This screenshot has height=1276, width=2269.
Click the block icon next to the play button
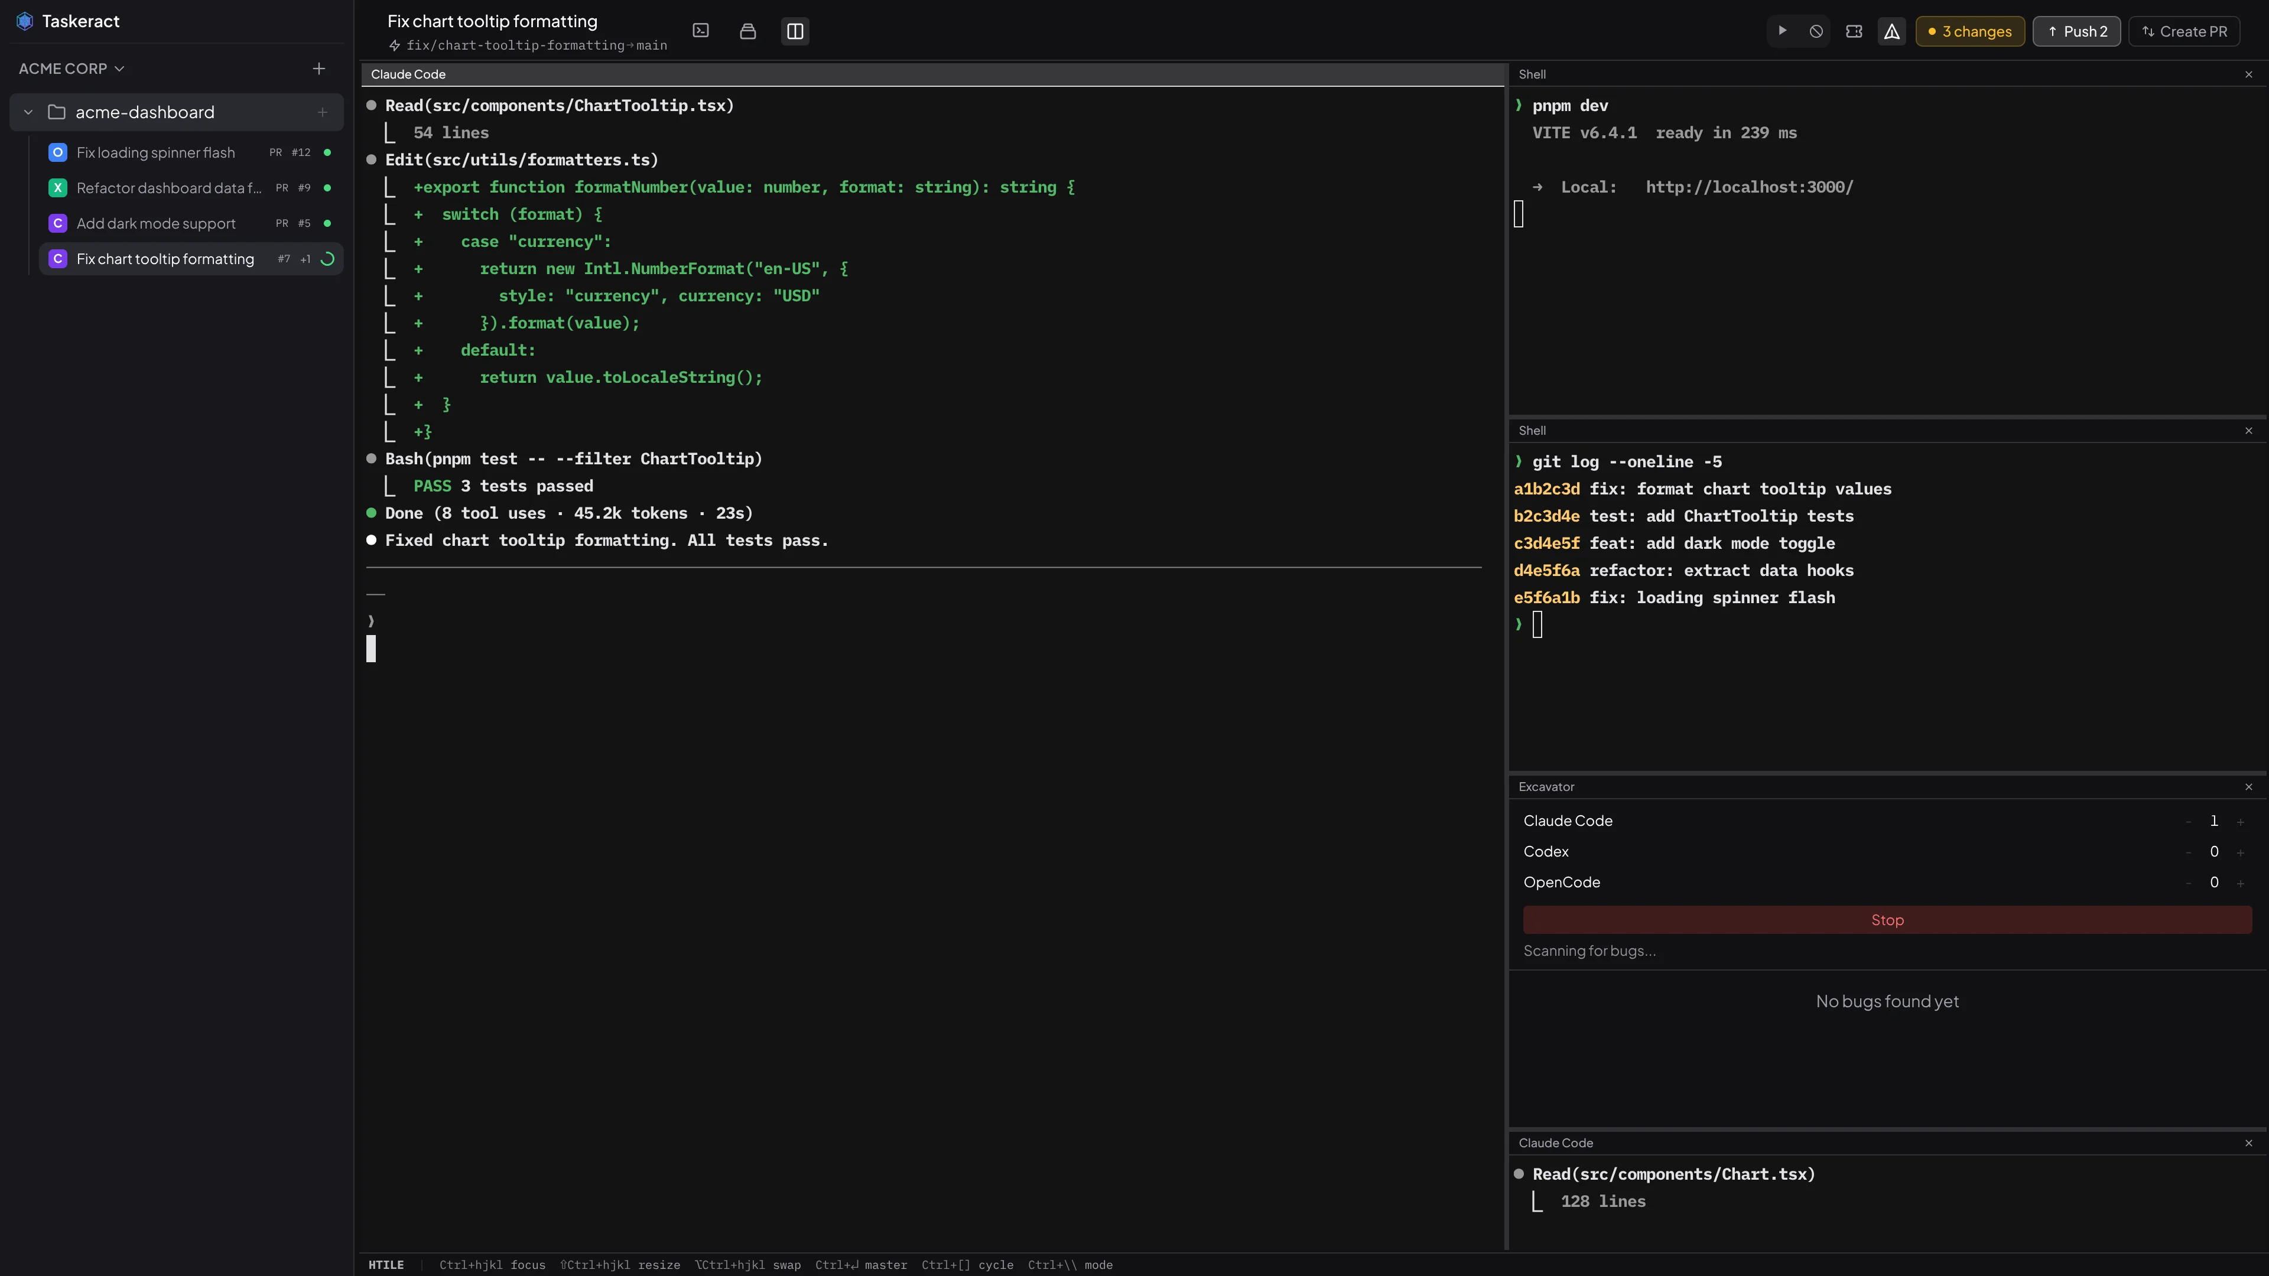click(1815, 31)
